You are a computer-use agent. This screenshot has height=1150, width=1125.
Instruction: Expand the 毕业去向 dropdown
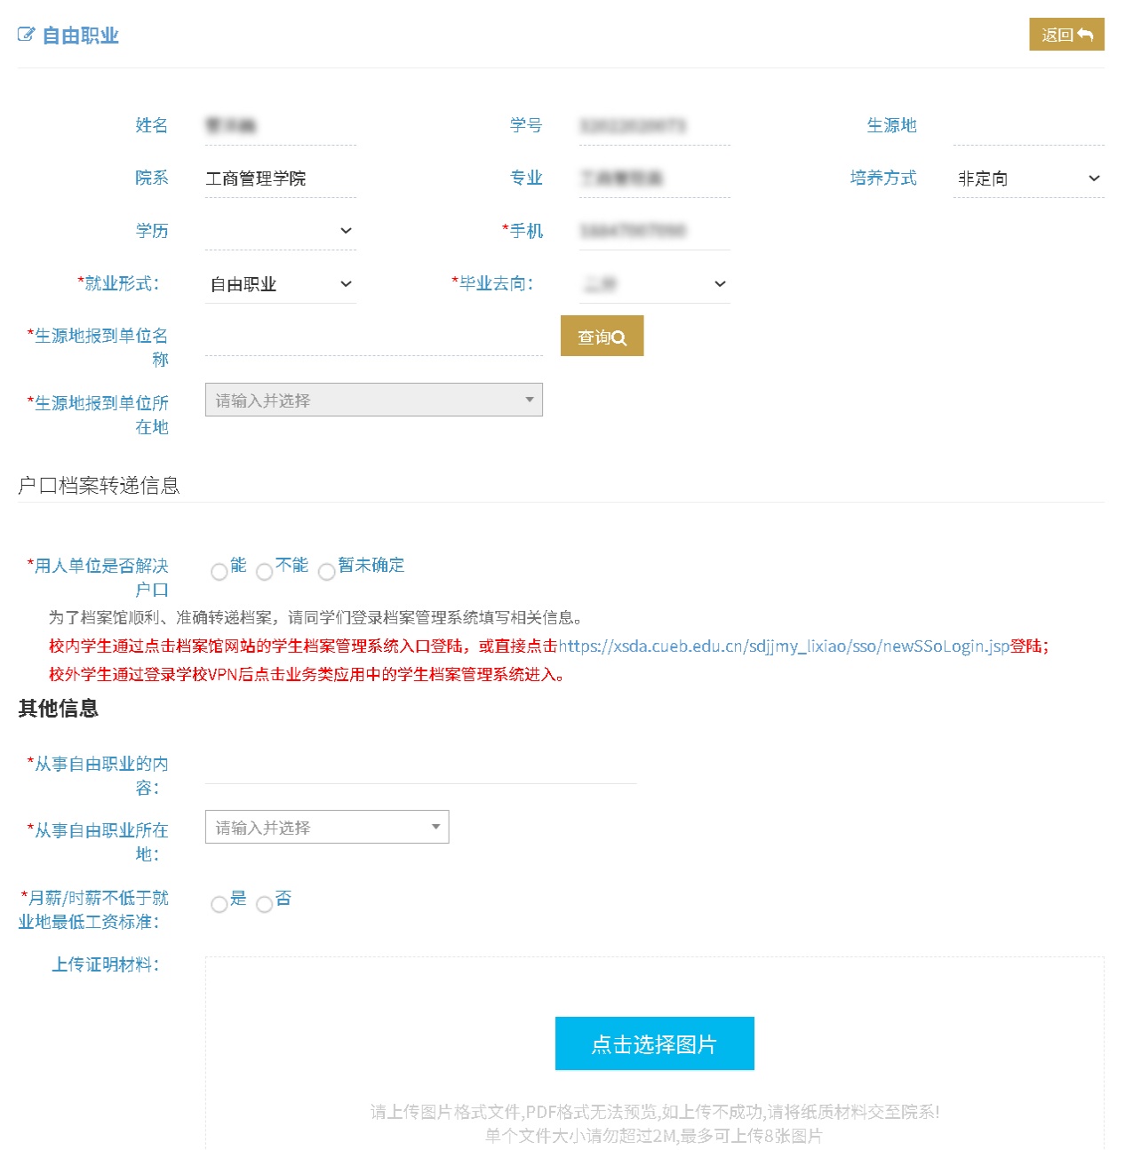click(654, 284)
